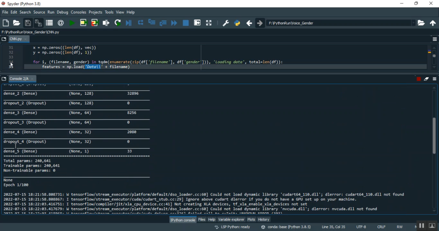
Task: Open the Debug menu
Action: click(x=62, y=12)
